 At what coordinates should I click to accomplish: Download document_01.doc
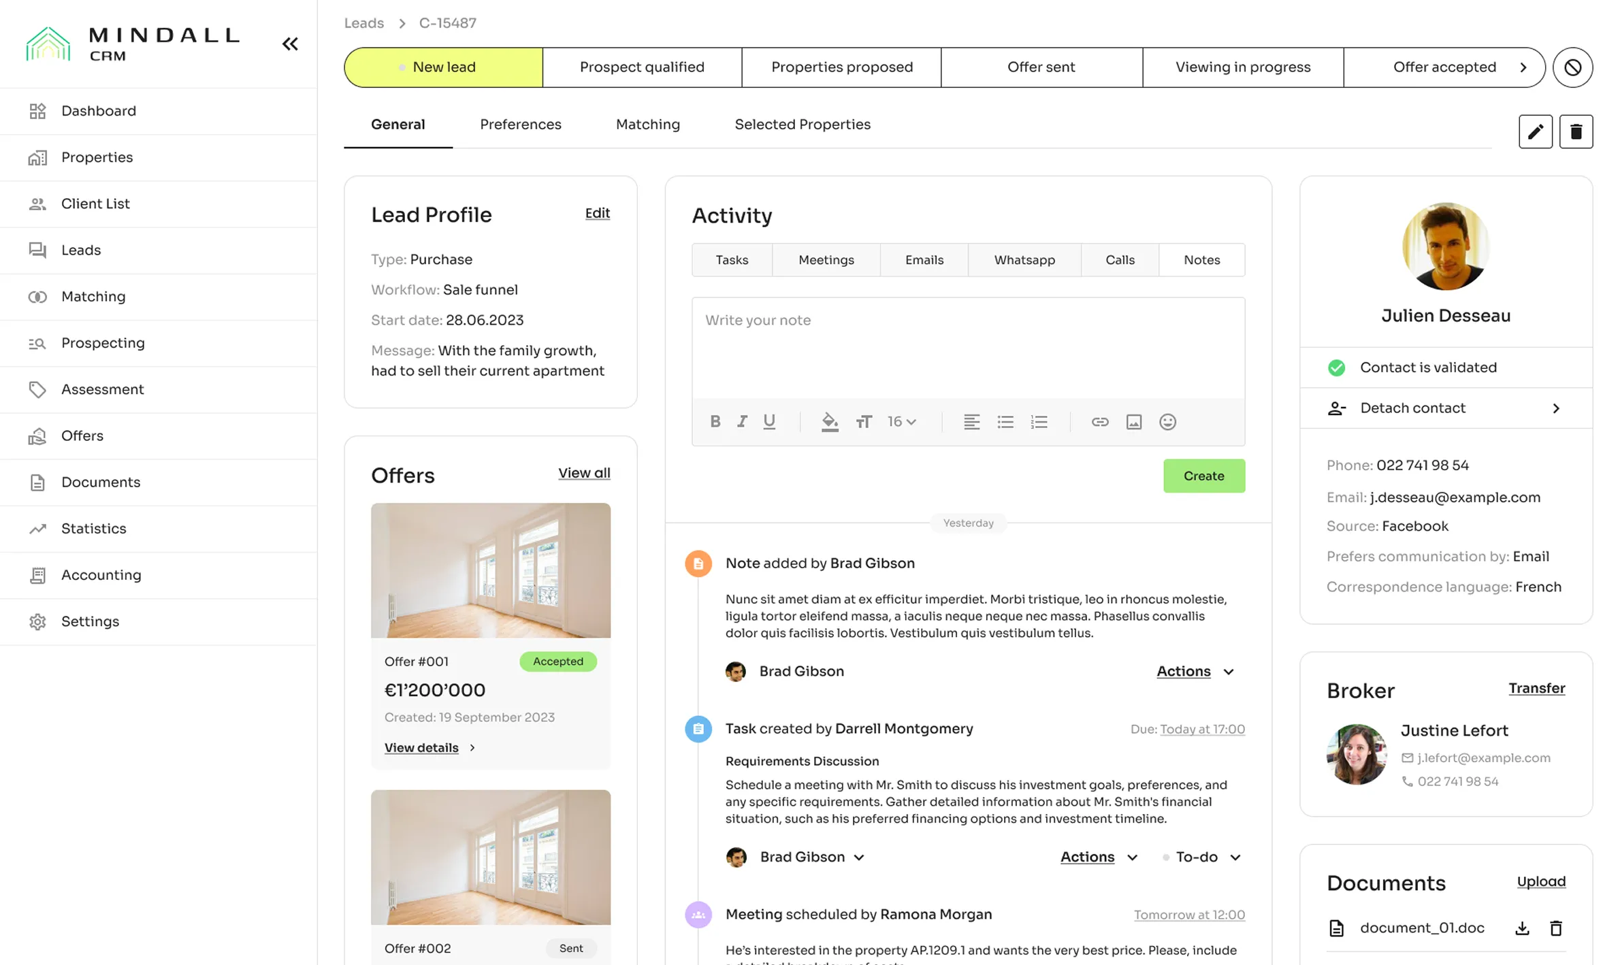(x=1522, y=928)
